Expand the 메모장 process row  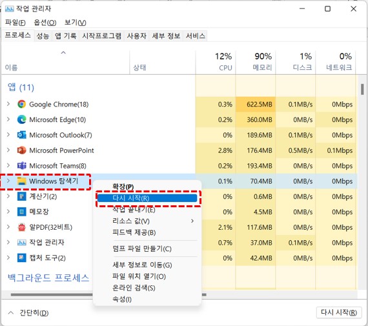[x=8, y=212]
